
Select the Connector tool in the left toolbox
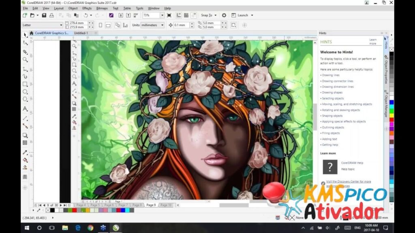tap(25, 126)
